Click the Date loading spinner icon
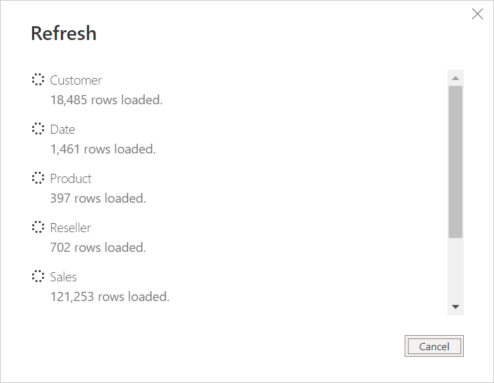This screenshot has height=383, width=494. (x=38, y=129)
